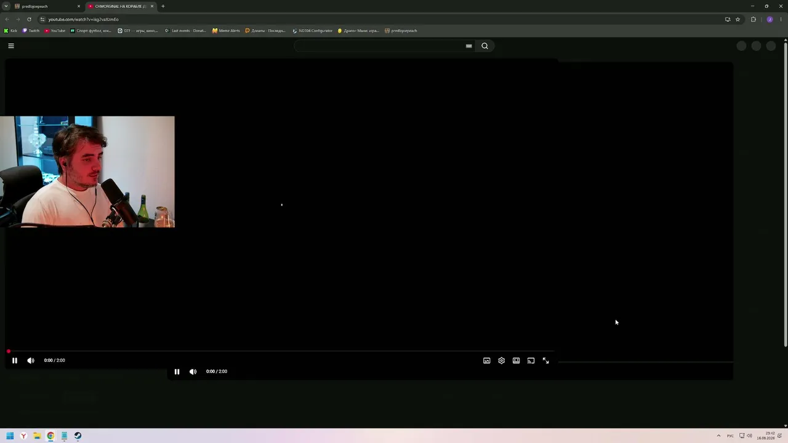Open the ND104 Configurator bookmark
Screen dimensions: 788x443
(x=312, y=31)
